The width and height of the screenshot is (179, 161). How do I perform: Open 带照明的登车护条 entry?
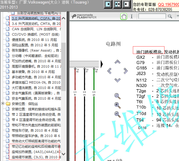coord(36,136)
